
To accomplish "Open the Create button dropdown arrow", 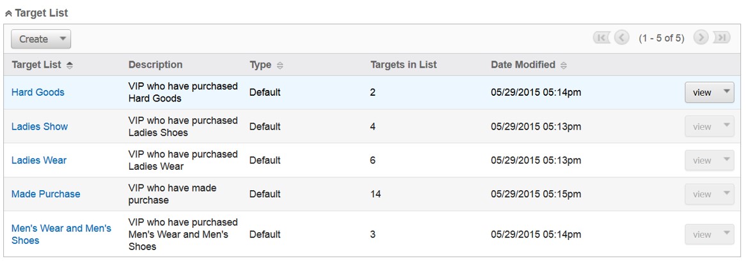I will pyautogui.click(x=62, y=39).
